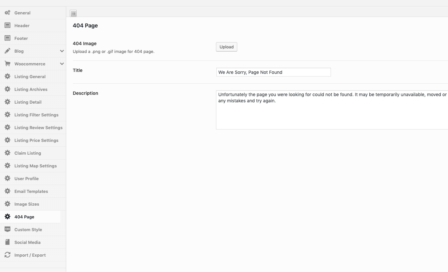Click the gears icon beside General

pos(7,13)
